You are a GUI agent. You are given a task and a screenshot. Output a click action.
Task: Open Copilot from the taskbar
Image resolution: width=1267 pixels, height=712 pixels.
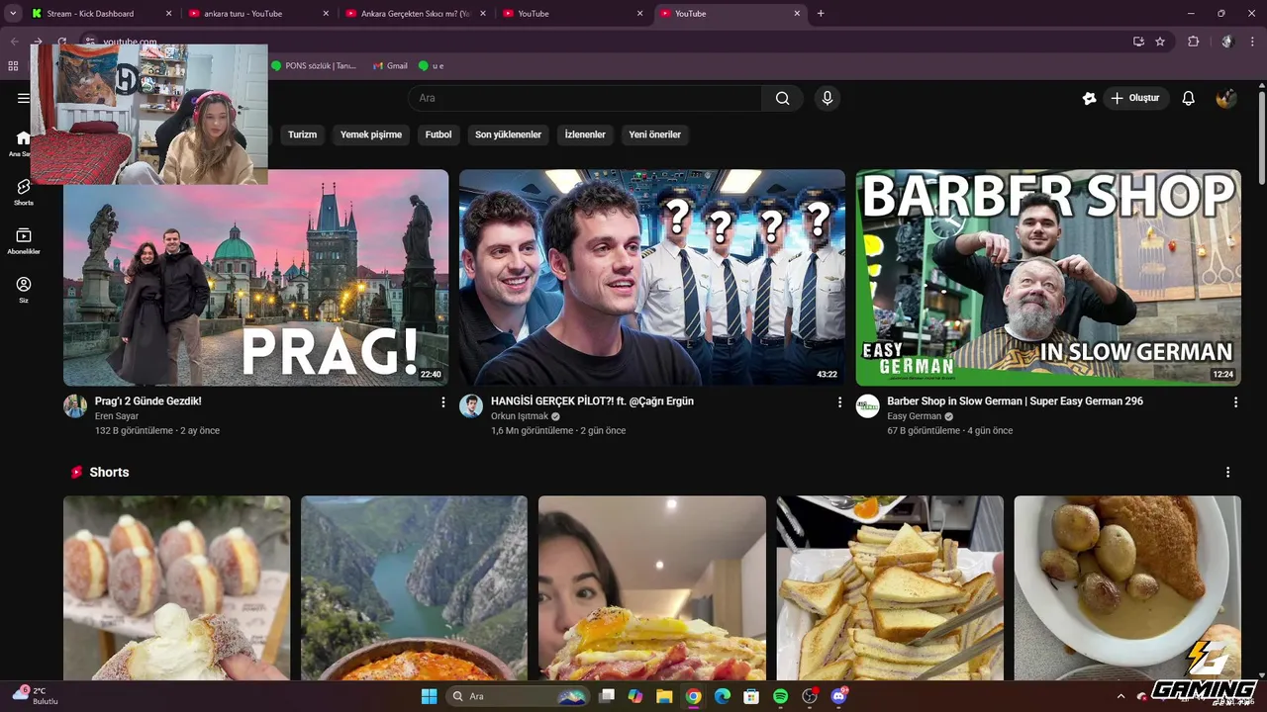(x=635, y=696)
